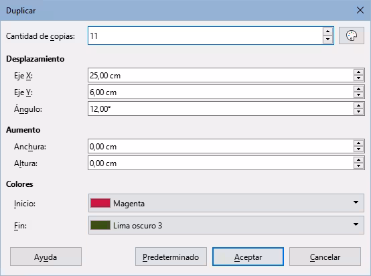Click the color palette values-from-selection icon

[352, 36]
